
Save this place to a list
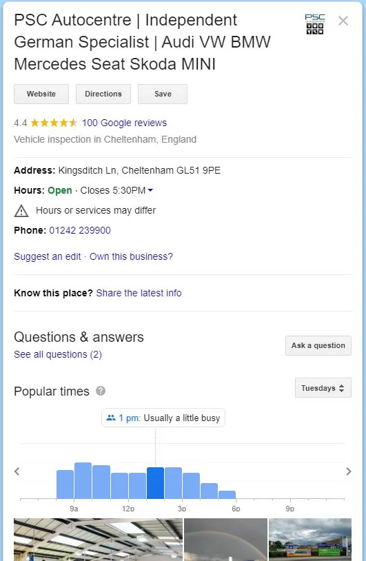[x=163, y=94]
